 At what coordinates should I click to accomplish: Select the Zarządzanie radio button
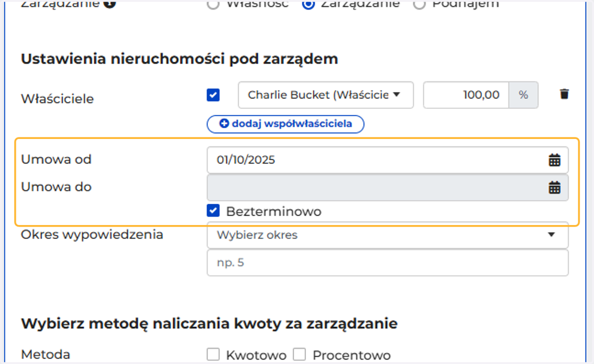(x=308, y=4)
